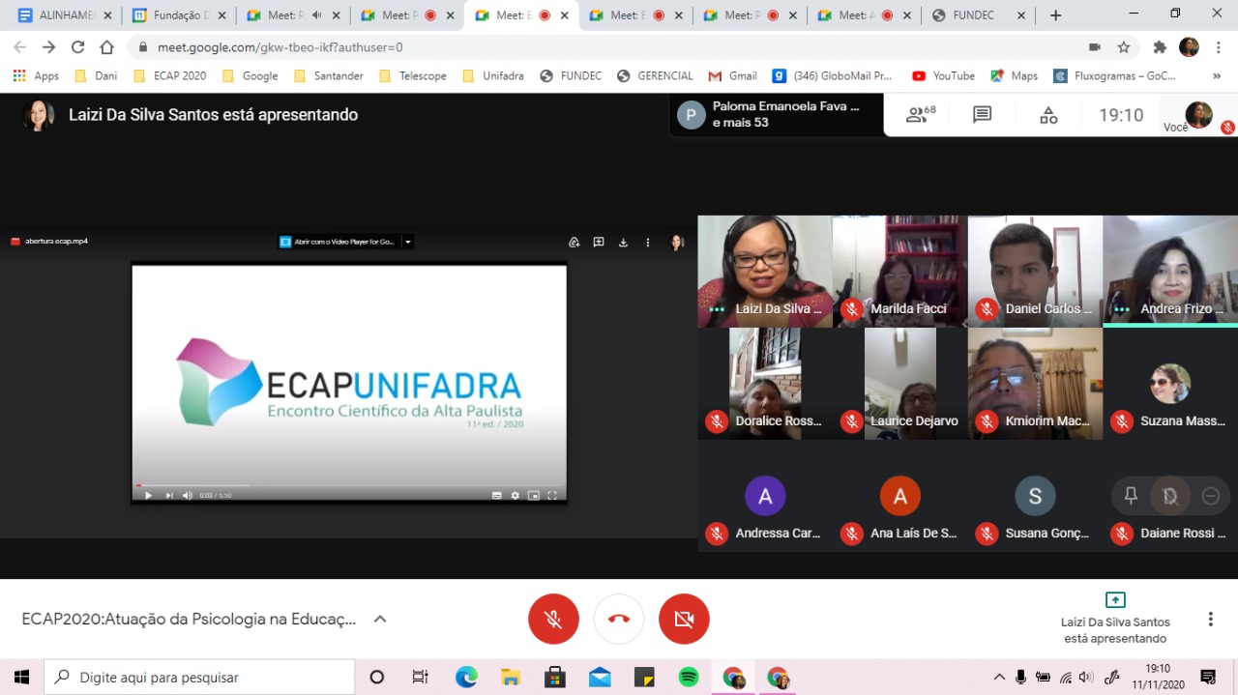Bookmark this page with the star icon

click(x=1123, y=47)
